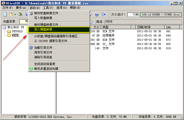The image size is (184, 120).
Task: Click the LBA value 649
Action: (168, 35)
